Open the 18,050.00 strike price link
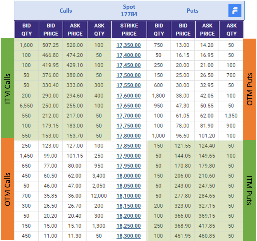257x241 pixels. (x=129, y=186)
